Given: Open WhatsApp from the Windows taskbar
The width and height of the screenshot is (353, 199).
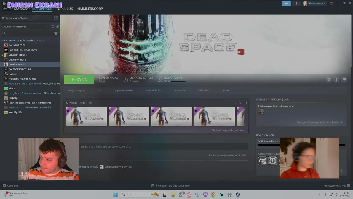Looking at the screenshot, I should [x=181, y=195].
